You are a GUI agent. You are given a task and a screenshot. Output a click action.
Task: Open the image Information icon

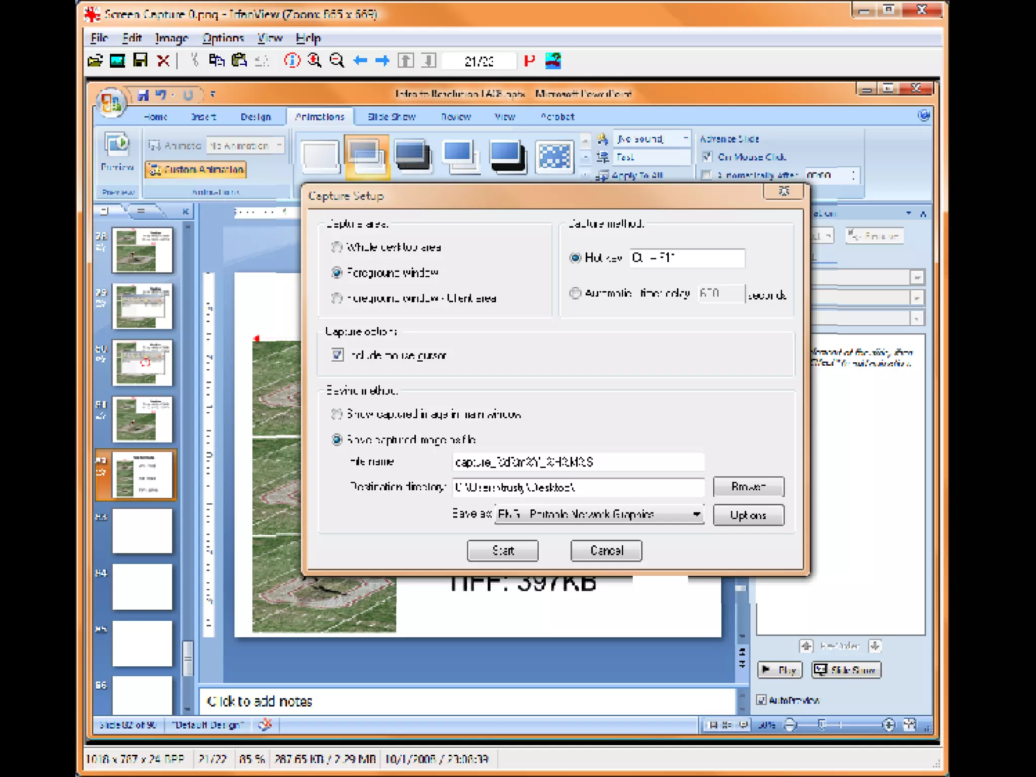point(292,61)
